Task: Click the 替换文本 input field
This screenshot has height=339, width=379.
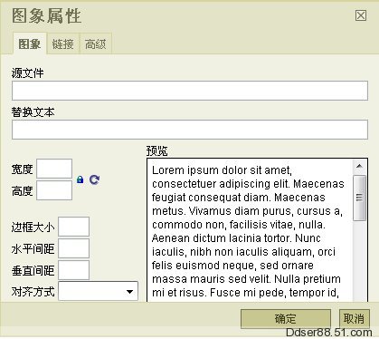Action: [x=190, y=130]
